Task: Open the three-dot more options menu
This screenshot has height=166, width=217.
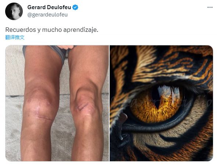Action: pyautogui.click(x=210, y=7)
